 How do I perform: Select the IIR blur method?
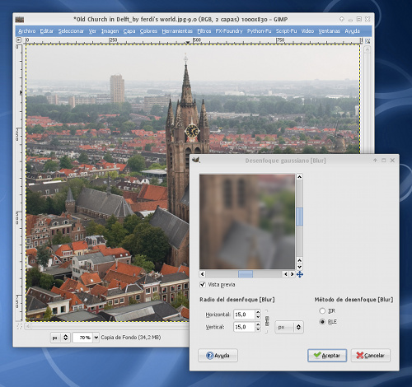(x=322, y=311)
